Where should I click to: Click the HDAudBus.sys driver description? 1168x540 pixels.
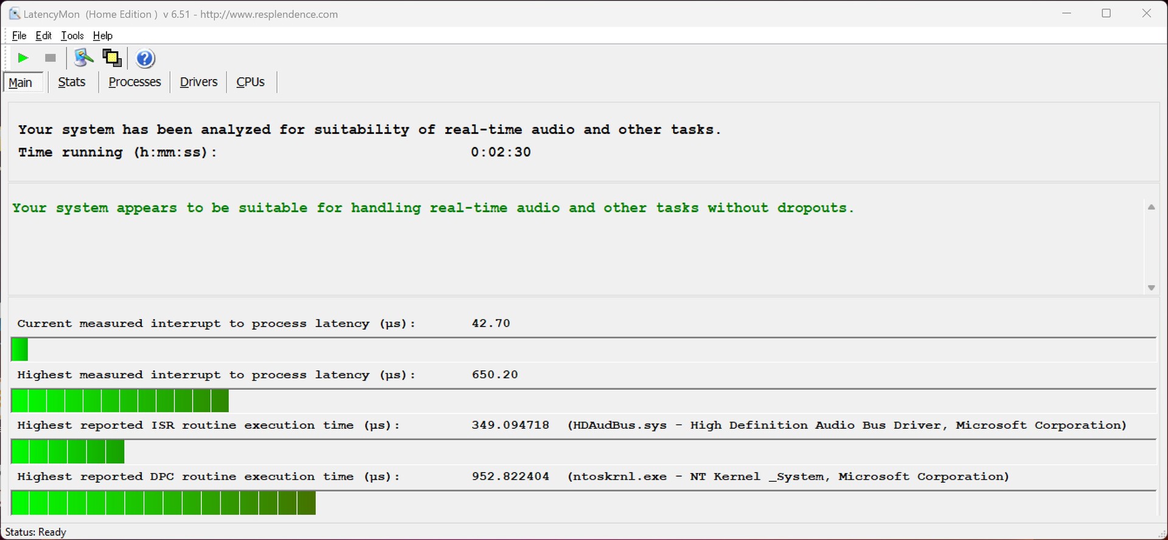point(847,425)
